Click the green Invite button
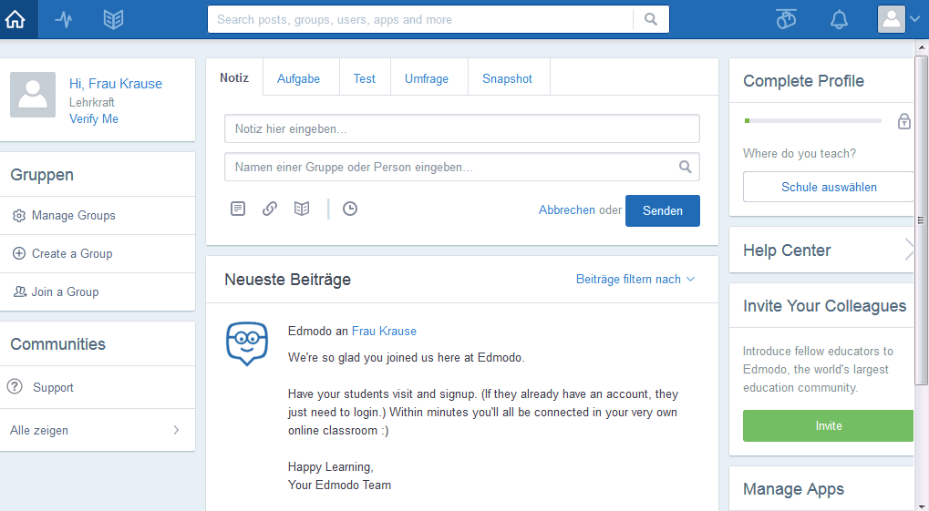The image size is (929, 511). point(829,425)
